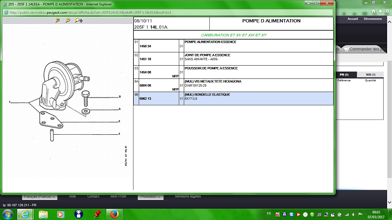Screen dimensions: 392x220
Task: Click the gasket labelled 2 in the diagram
Action: point(51,120)
